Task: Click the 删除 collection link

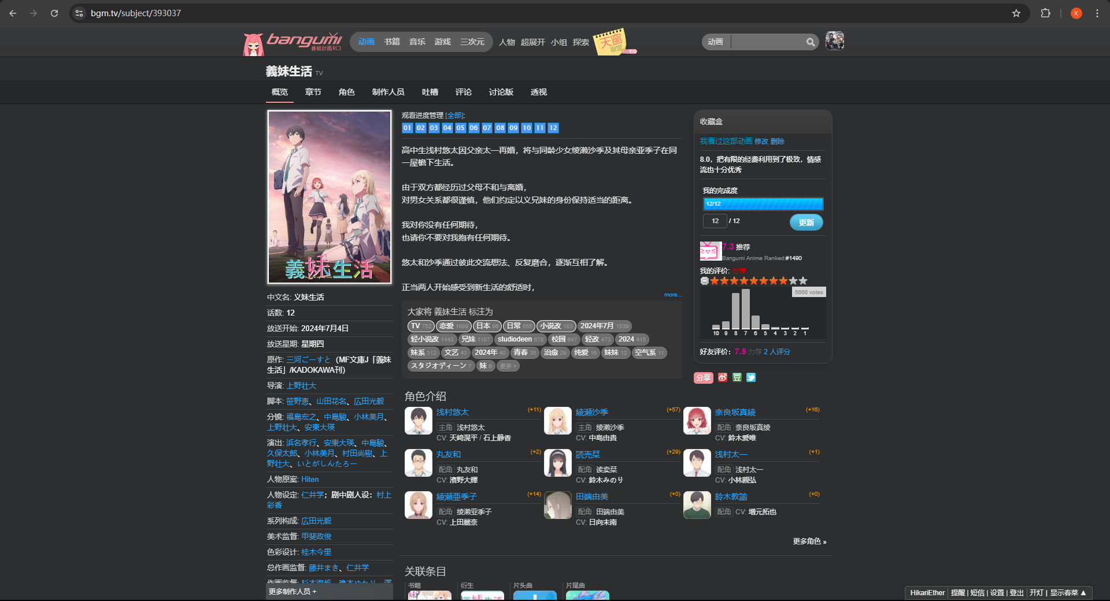Action: pyautogui.click(x=778, y=141)
